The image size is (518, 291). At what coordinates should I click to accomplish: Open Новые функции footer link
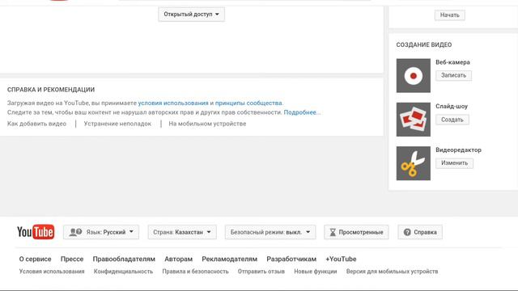coord(316,272)
